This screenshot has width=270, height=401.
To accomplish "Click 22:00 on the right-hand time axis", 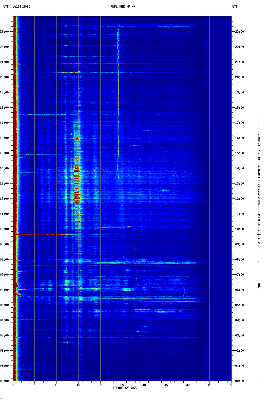I will [x=240, y=47].
